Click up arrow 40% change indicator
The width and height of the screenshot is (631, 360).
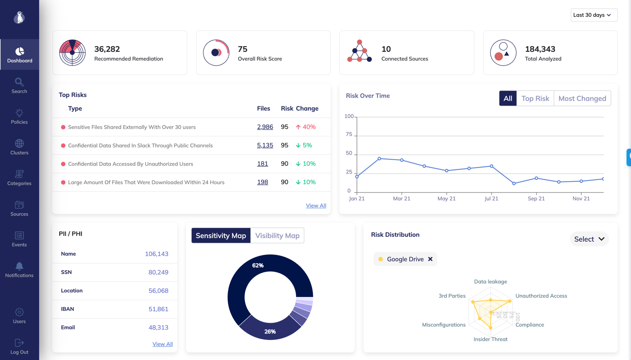(x=306, y=127)
